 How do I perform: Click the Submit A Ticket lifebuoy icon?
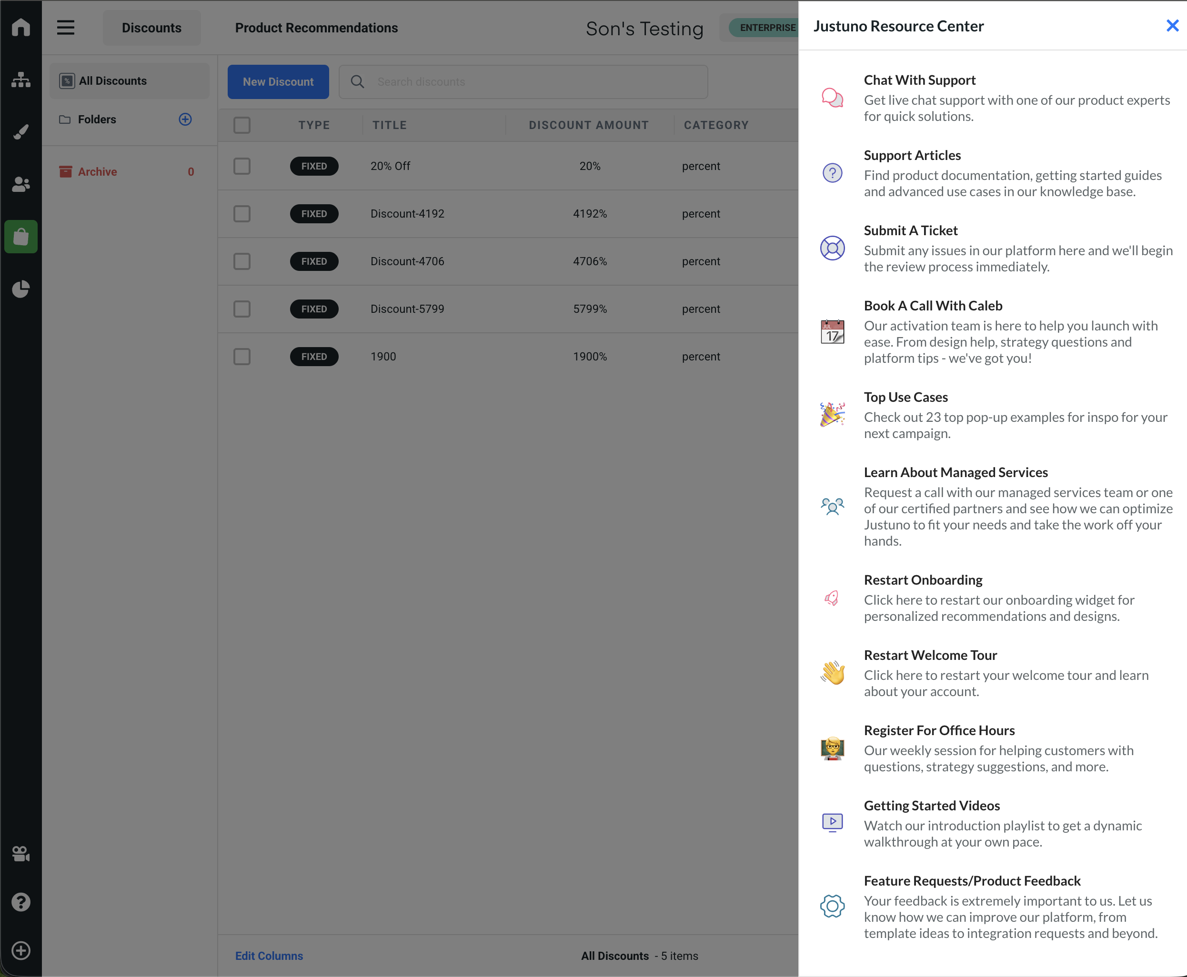click(x=832, y=248)
